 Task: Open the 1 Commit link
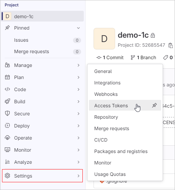(110, 58)
